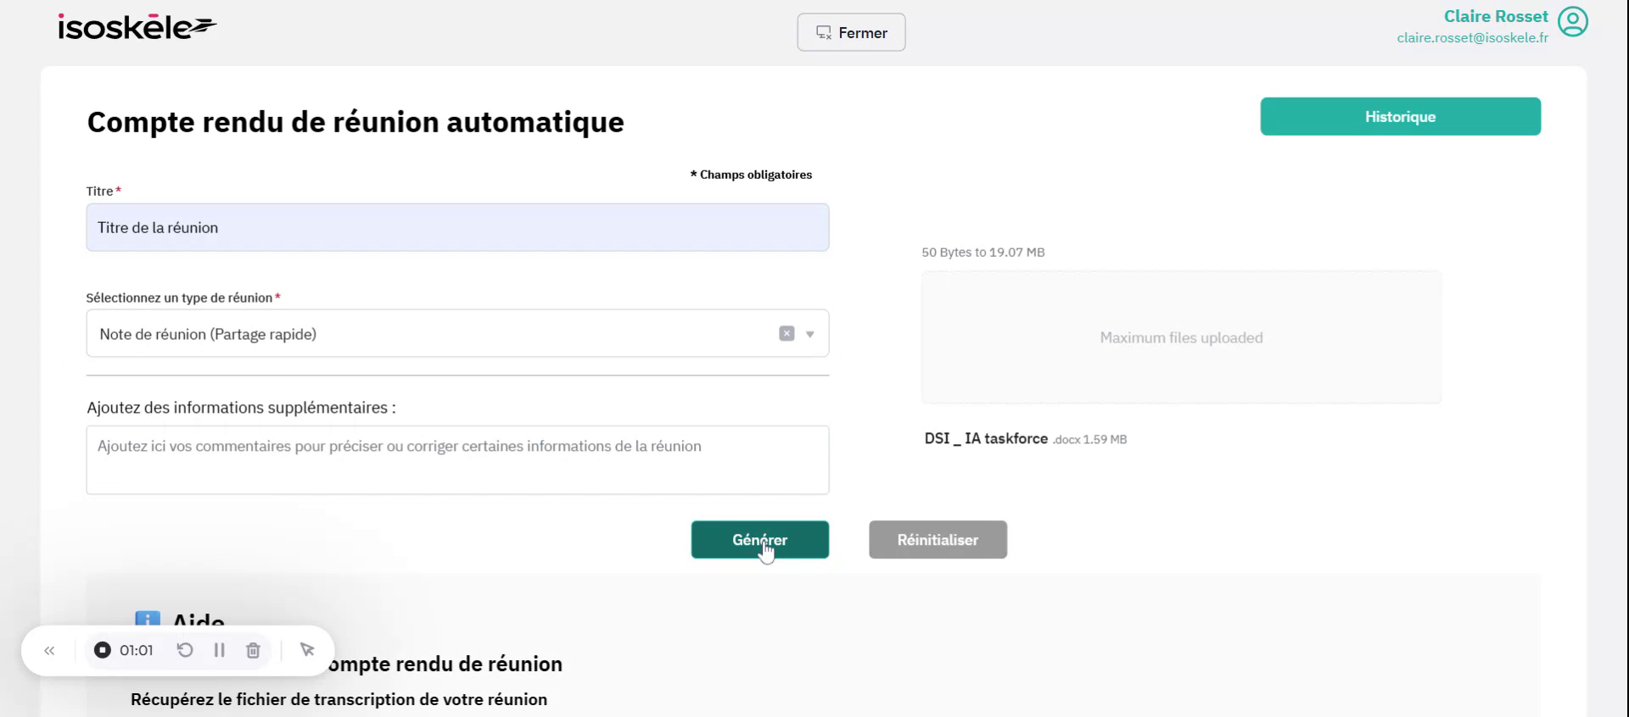The image size is (1629, 717).
Task: Click the 'Champs obligatoires' note
Action: (x=751, y=175)
